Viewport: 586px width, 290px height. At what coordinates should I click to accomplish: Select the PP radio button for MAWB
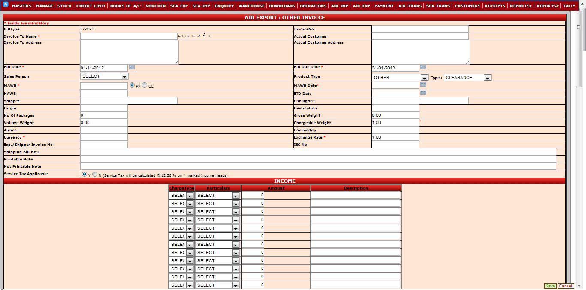pyautogui.click(x=133, y=85)
